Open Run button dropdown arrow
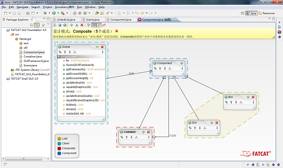This screenshot has width=283, height=168. pyautogui.click(x=58, y=13)
